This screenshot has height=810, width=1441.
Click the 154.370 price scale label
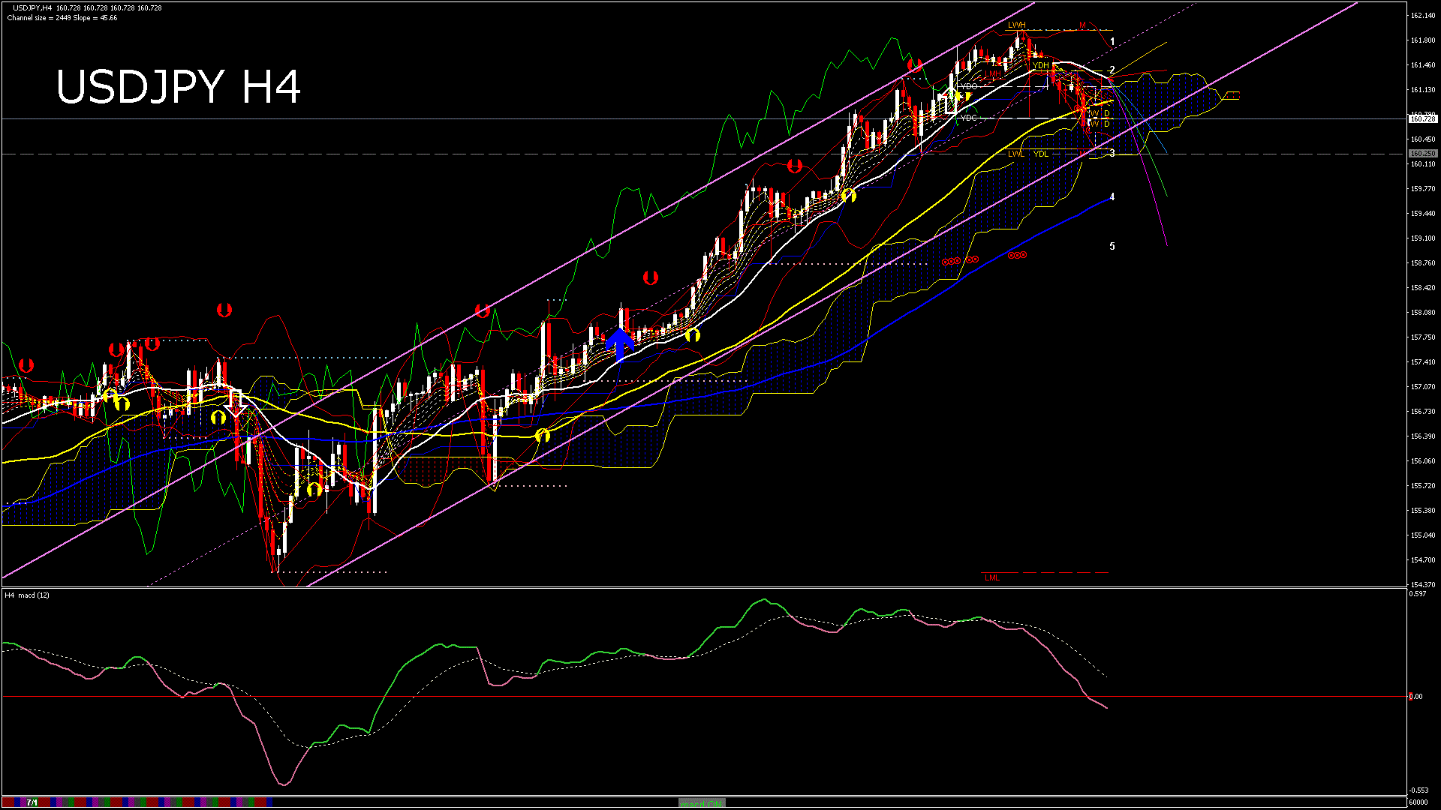pyautogui.click(x=1423, y=584)
